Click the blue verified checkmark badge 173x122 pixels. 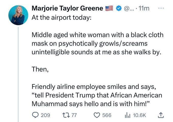[118, 9]
